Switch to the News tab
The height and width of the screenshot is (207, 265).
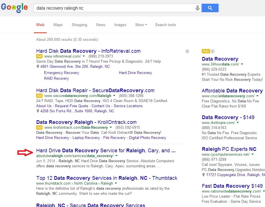(x=101, y=25)
